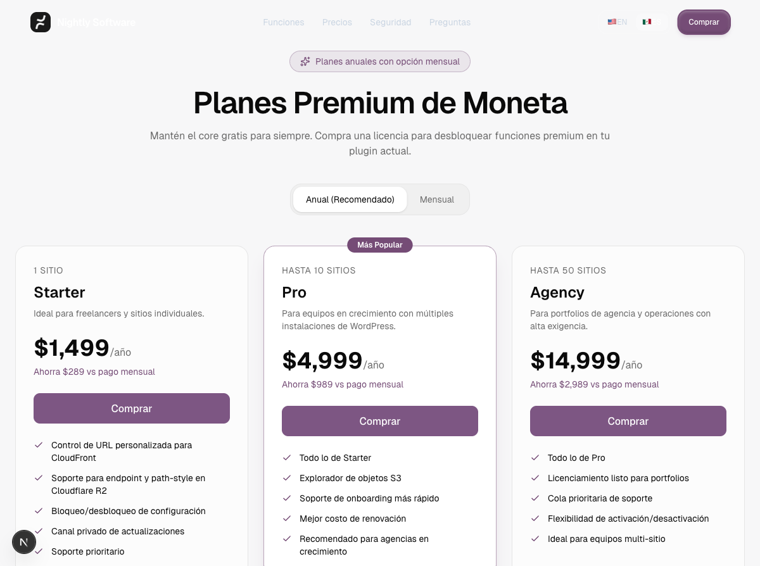Image resolution: width=760 pixels, height=566 pixels.
Task: Select the Anual (Recomendado) billing option
Action: (350, 199)
